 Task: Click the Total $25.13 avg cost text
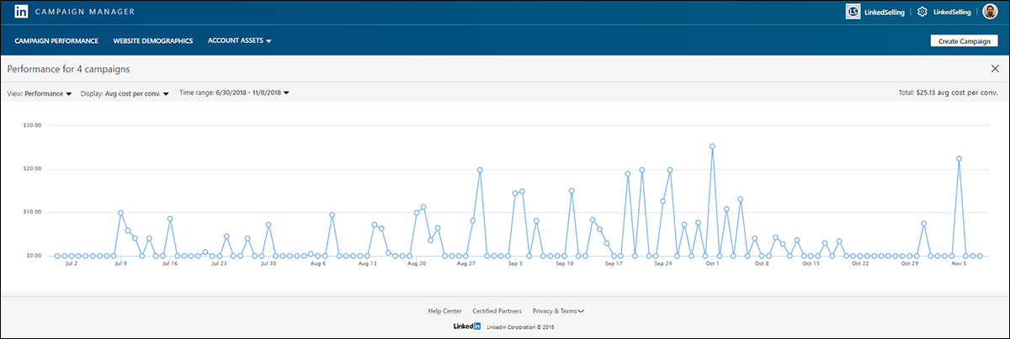click(949, 93)
